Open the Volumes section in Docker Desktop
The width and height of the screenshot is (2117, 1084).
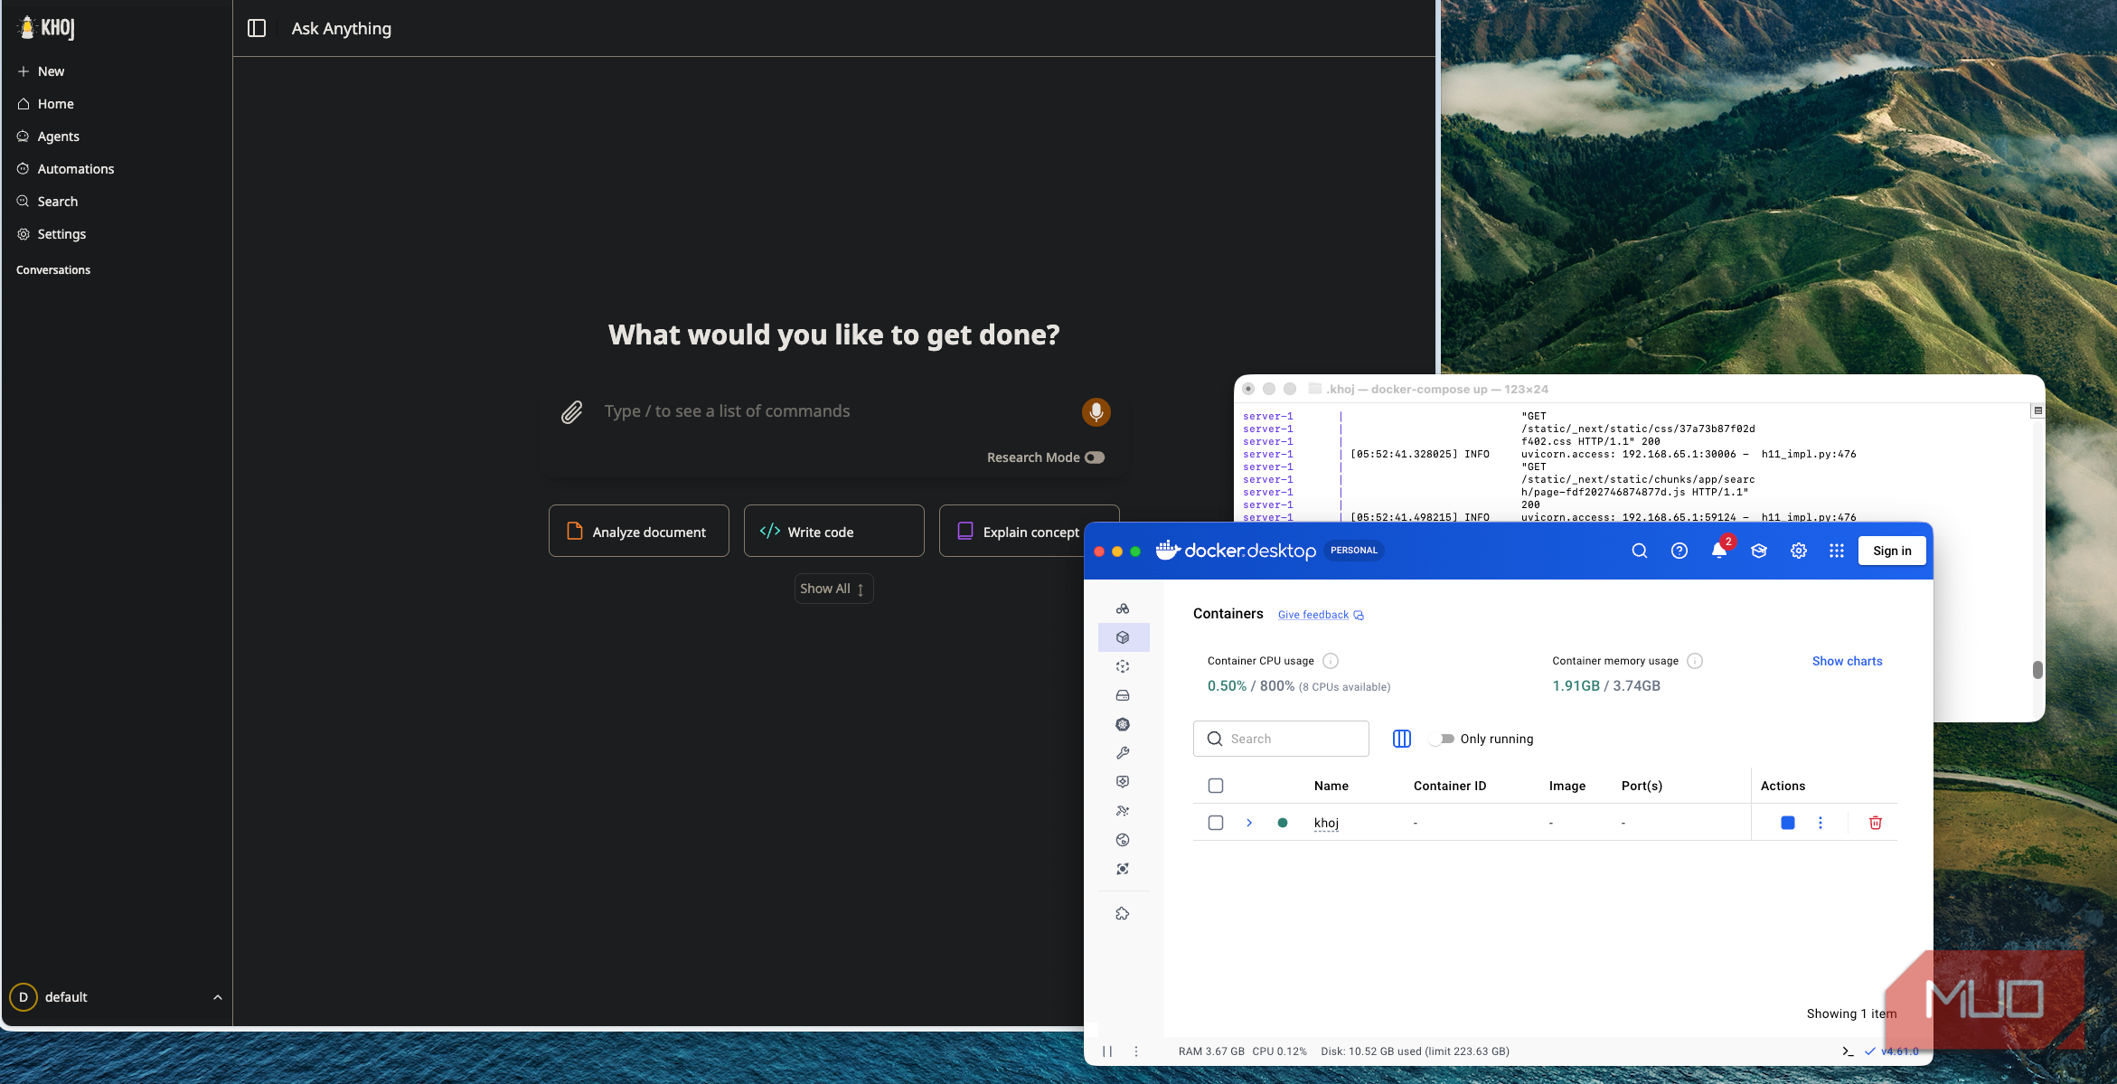(1123, 694)
